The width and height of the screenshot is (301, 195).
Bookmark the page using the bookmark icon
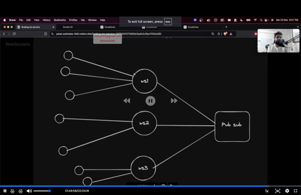tap(45, 33)
